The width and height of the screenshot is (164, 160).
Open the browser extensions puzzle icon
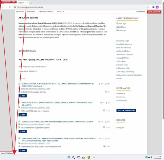click(x=153, y=7)
